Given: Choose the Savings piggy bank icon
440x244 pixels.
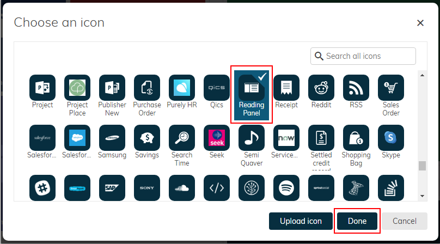Looking at the screenshot, I should click(147, 138).
